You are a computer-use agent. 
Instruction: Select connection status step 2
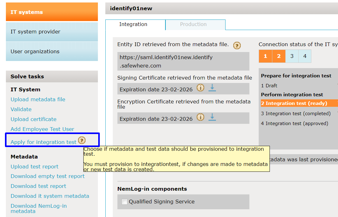tap(279, 56)
